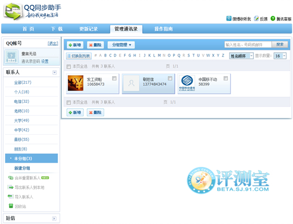Filter contacts by letter F
Screen dimensions: 293x224
[x=125, y=55]
